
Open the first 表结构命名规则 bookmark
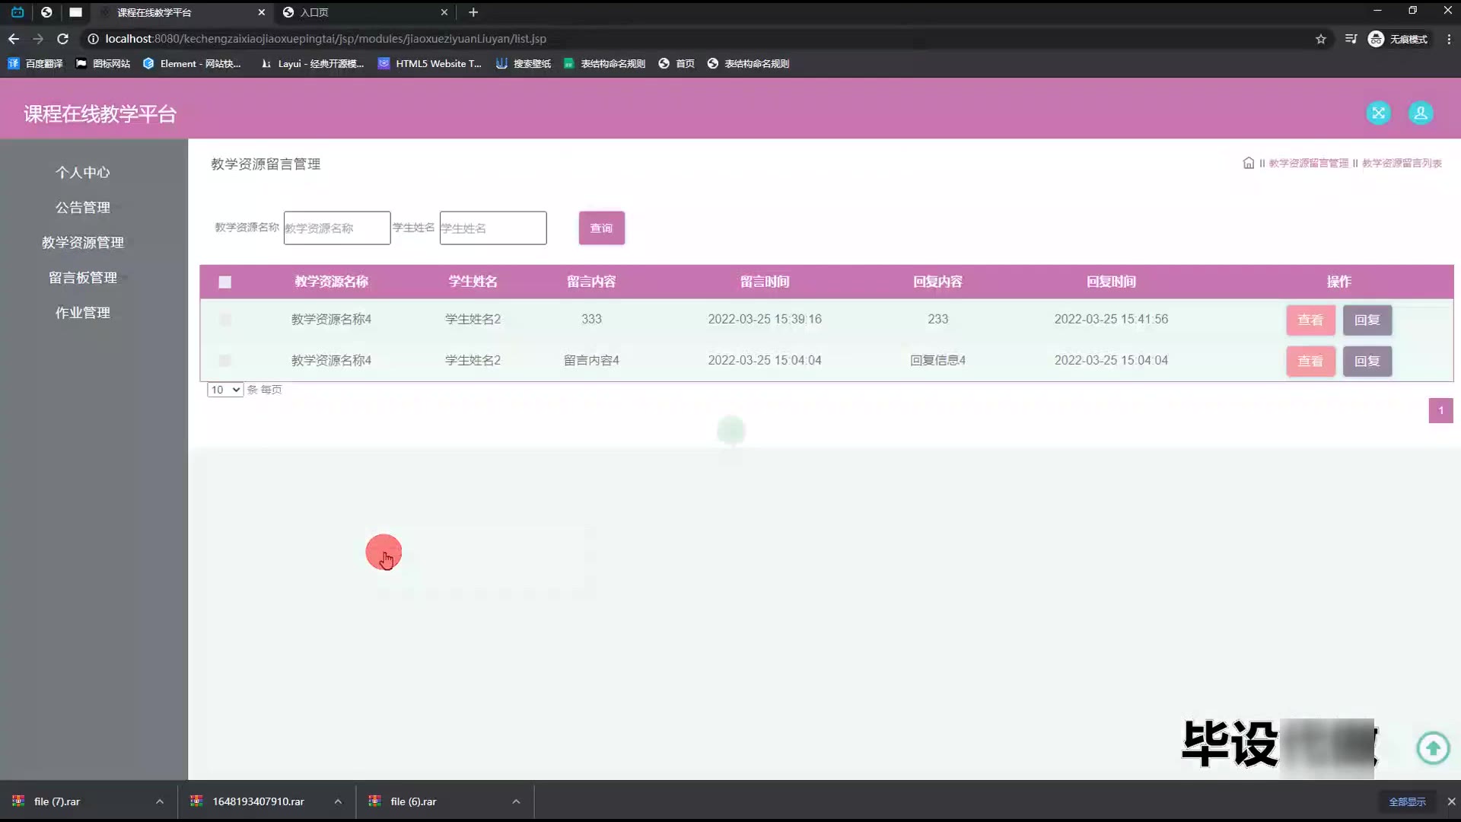(604, 64)
